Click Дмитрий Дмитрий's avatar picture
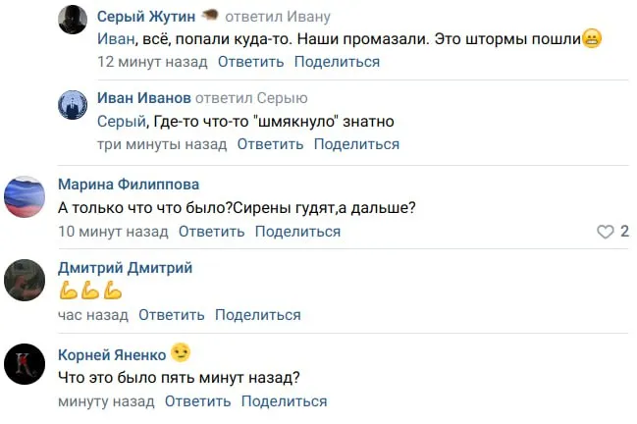The image size is (637, 424). tap(25, 280)
